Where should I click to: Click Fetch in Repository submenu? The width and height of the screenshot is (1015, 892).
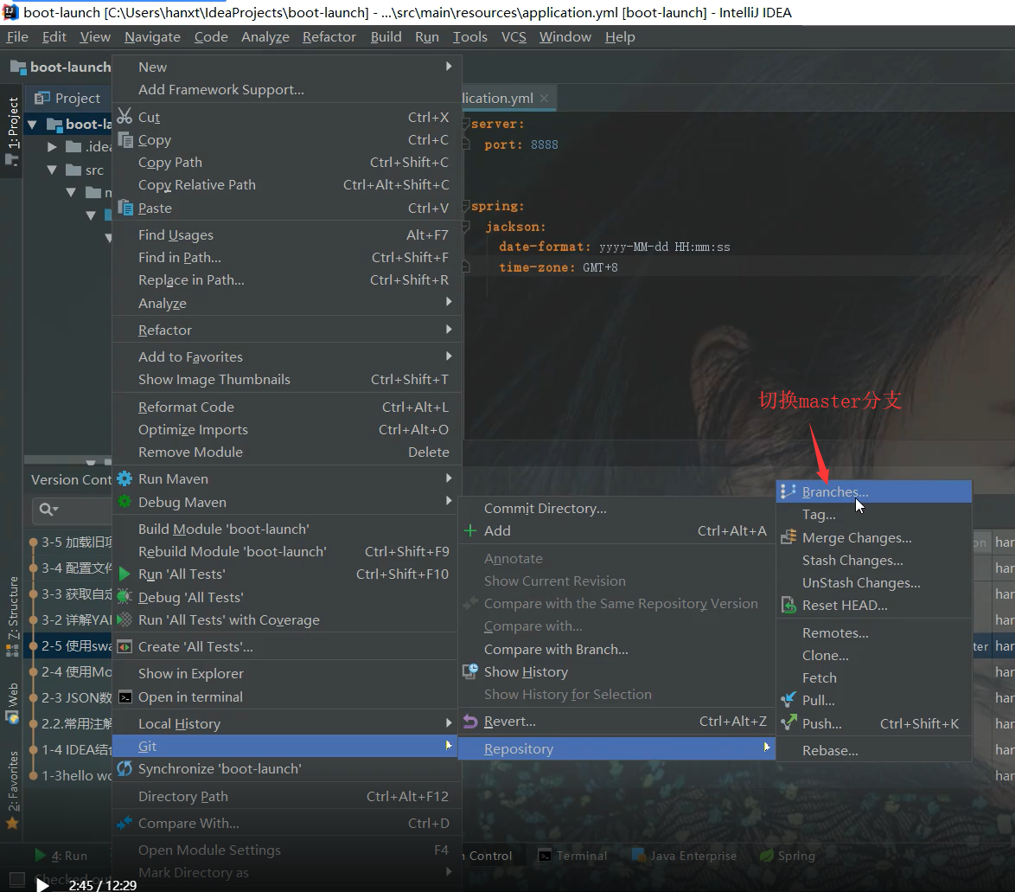(x=874, y=677)
